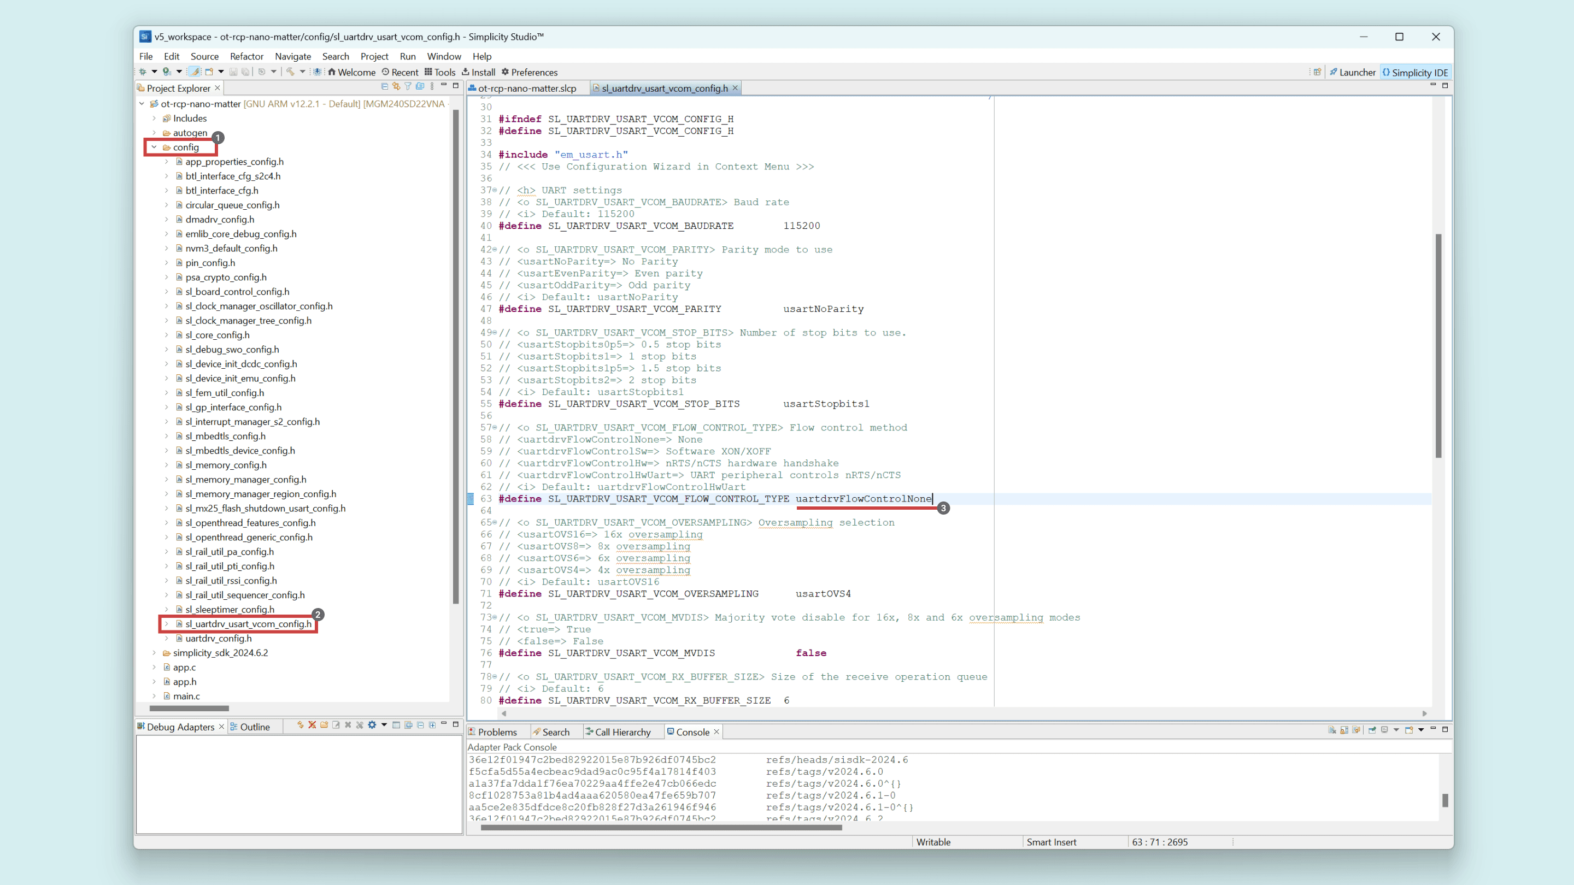Click the Debug Adapters gear settings icon
This screenshot has height=885, width=1574.
tap(372, 725)
